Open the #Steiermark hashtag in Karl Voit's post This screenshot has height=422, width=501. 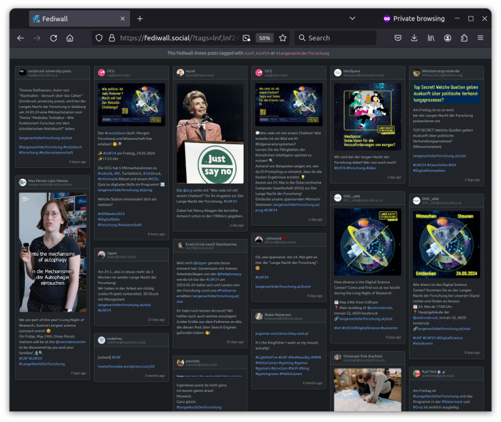(452, 402)
